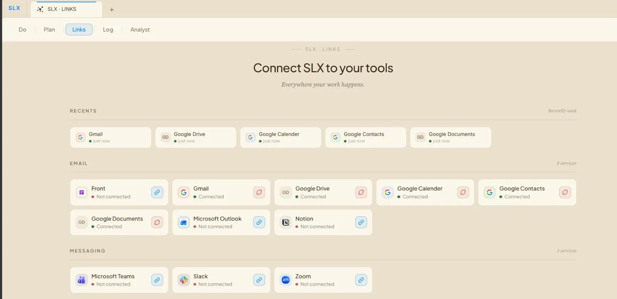The width and height of the screenshot is (617, 299).
Task: Disconnect Google Drive via unlink icon
Action: [361, 192]
